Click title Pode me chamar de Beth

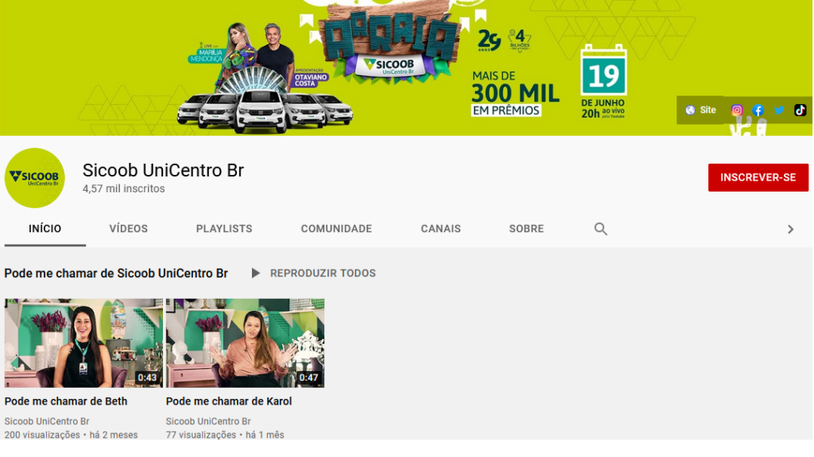[x=66, y=401]
